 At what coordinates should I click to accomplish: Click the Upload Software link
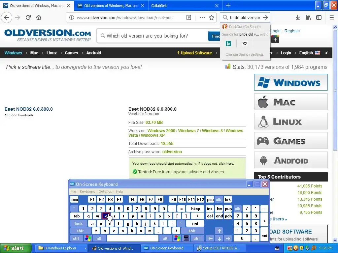point(194,53)
